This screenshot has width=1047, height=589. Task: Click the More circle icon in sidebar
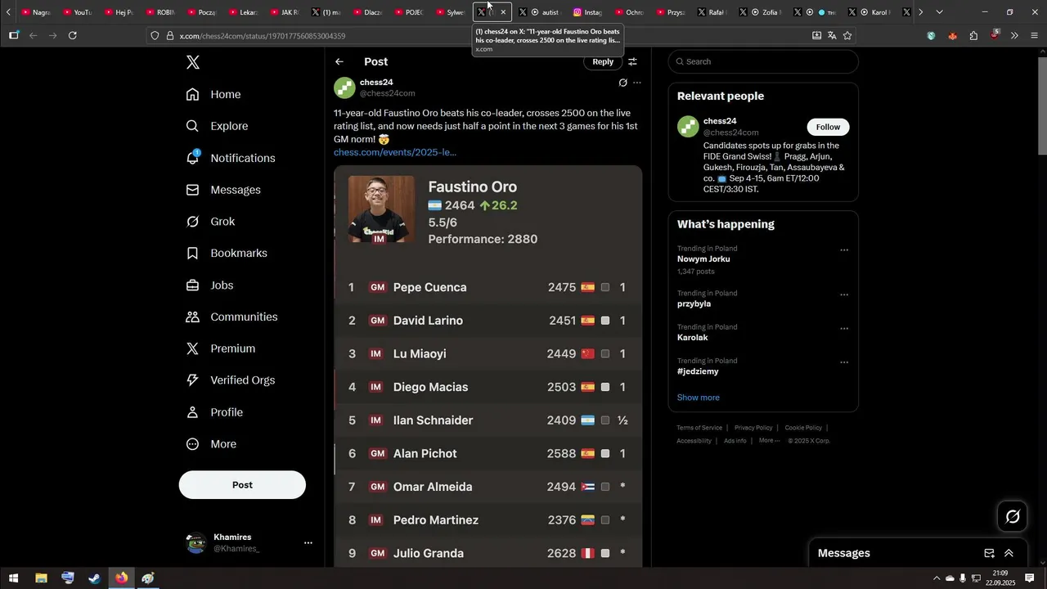click(193, 444)
